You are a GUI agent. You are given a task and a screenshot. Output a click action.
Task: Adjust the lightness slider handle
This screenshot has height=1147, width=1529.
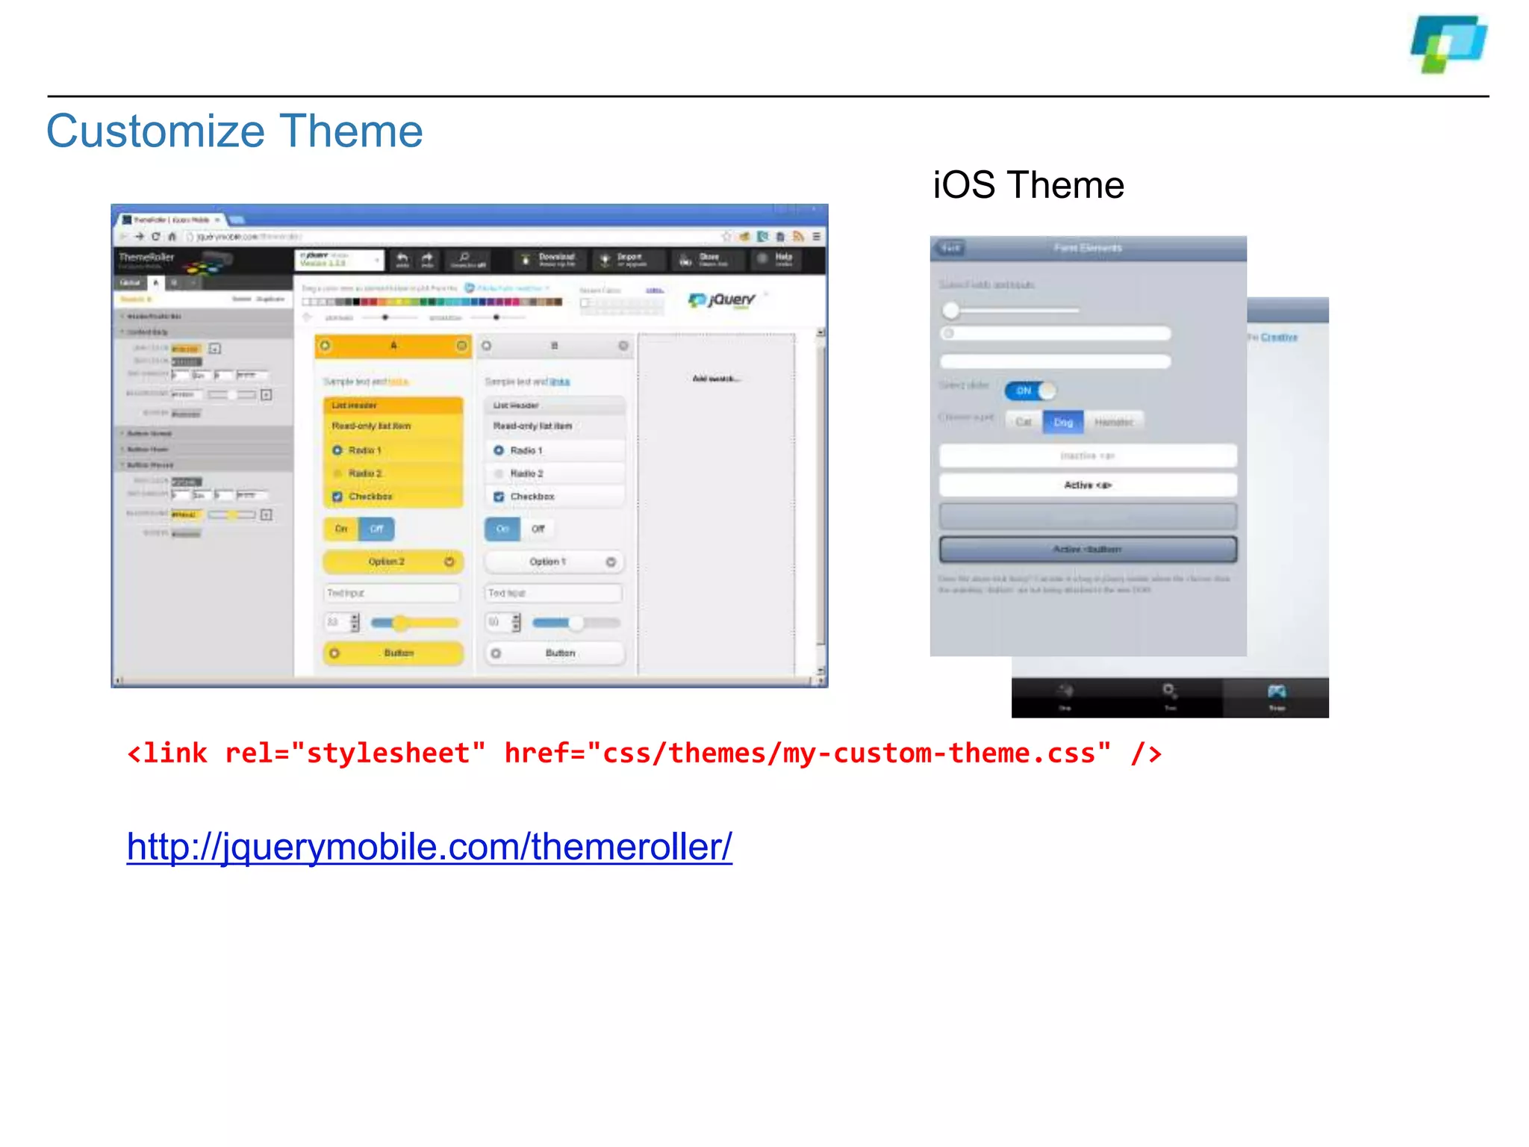click(385, 318)
